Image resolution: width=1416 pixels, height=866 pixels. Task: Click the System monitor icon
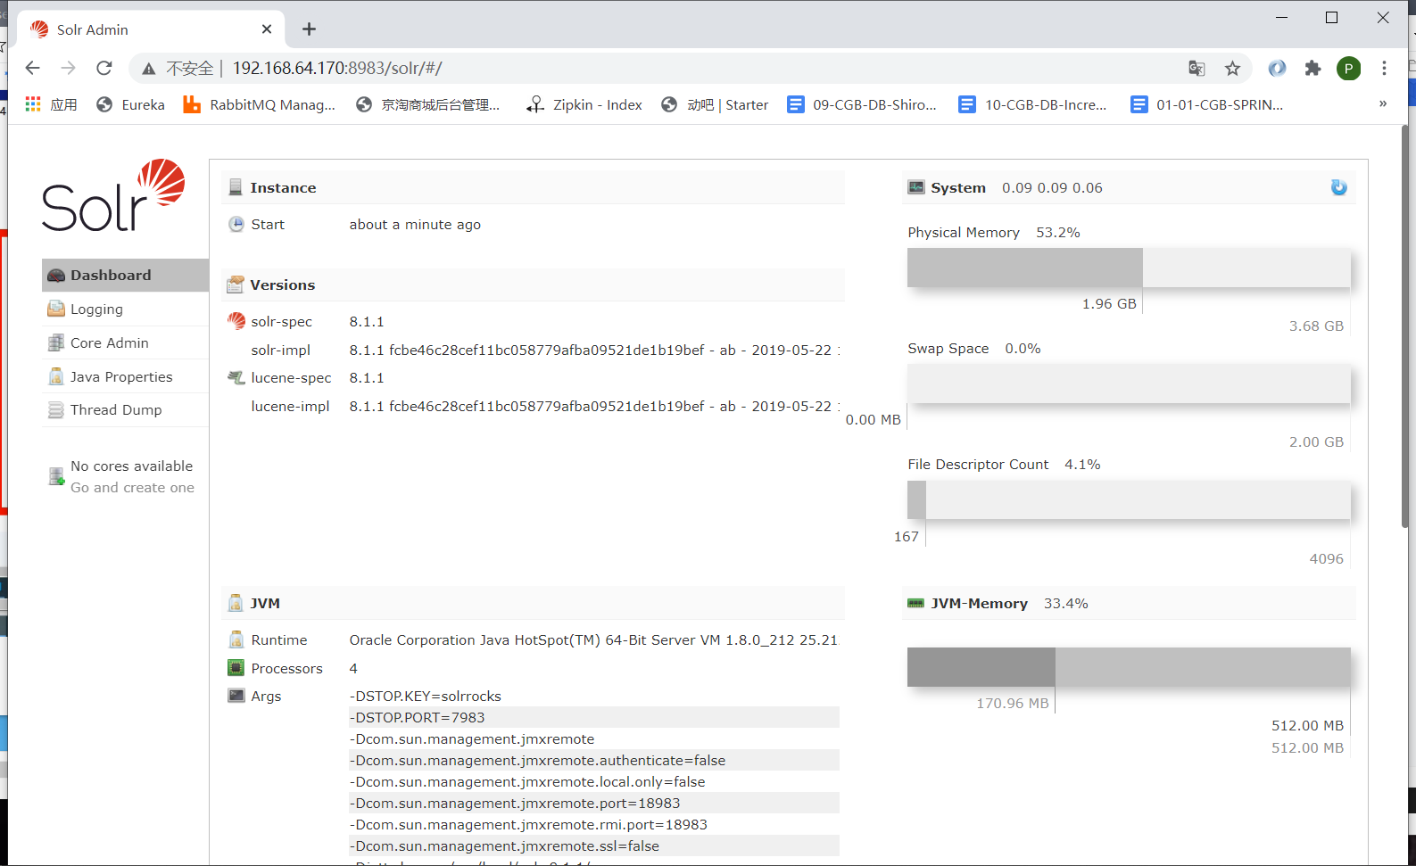(916, 187)
